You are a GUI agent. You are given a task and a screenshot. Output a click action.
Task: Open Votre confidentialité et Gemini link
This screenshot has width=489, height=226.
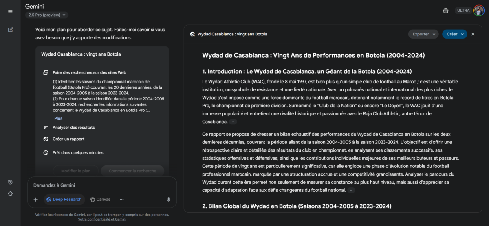point(102,219)
